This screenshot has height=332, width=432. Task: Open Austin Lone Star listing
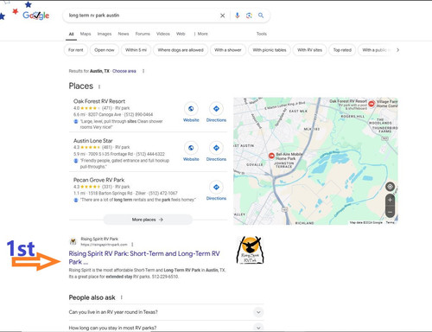click(x=92, y=141)
